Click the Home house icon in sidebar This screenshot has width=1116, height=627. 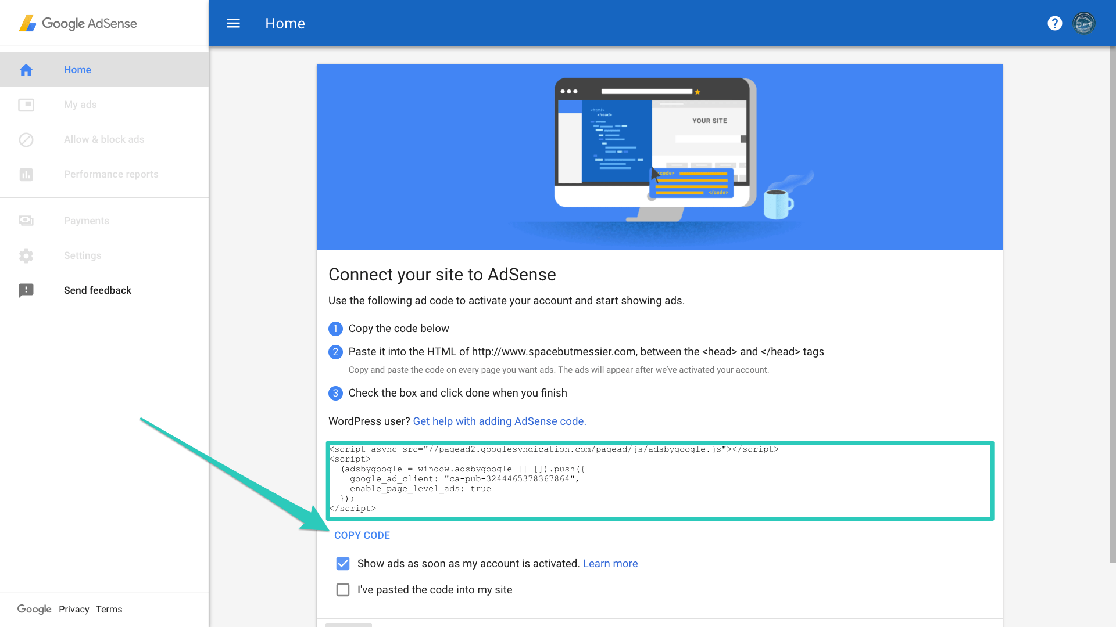click(26, 70)
